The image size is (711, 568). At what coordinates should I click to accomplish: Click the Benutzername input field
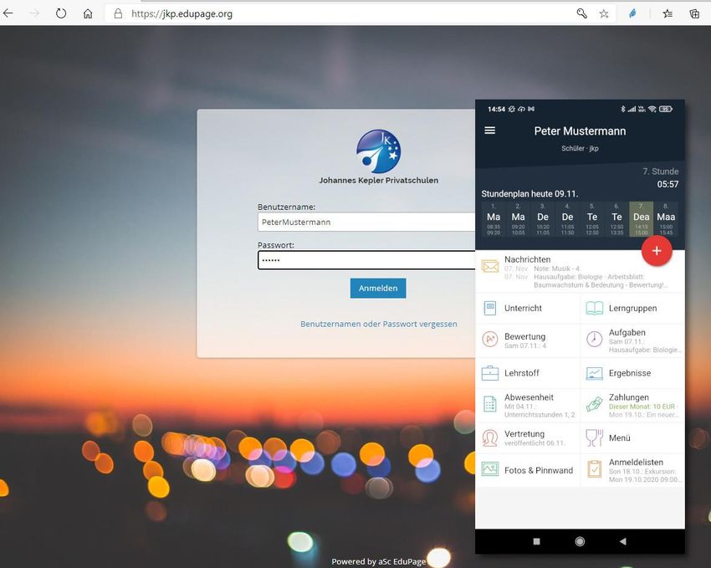click(x=366, y=222)
